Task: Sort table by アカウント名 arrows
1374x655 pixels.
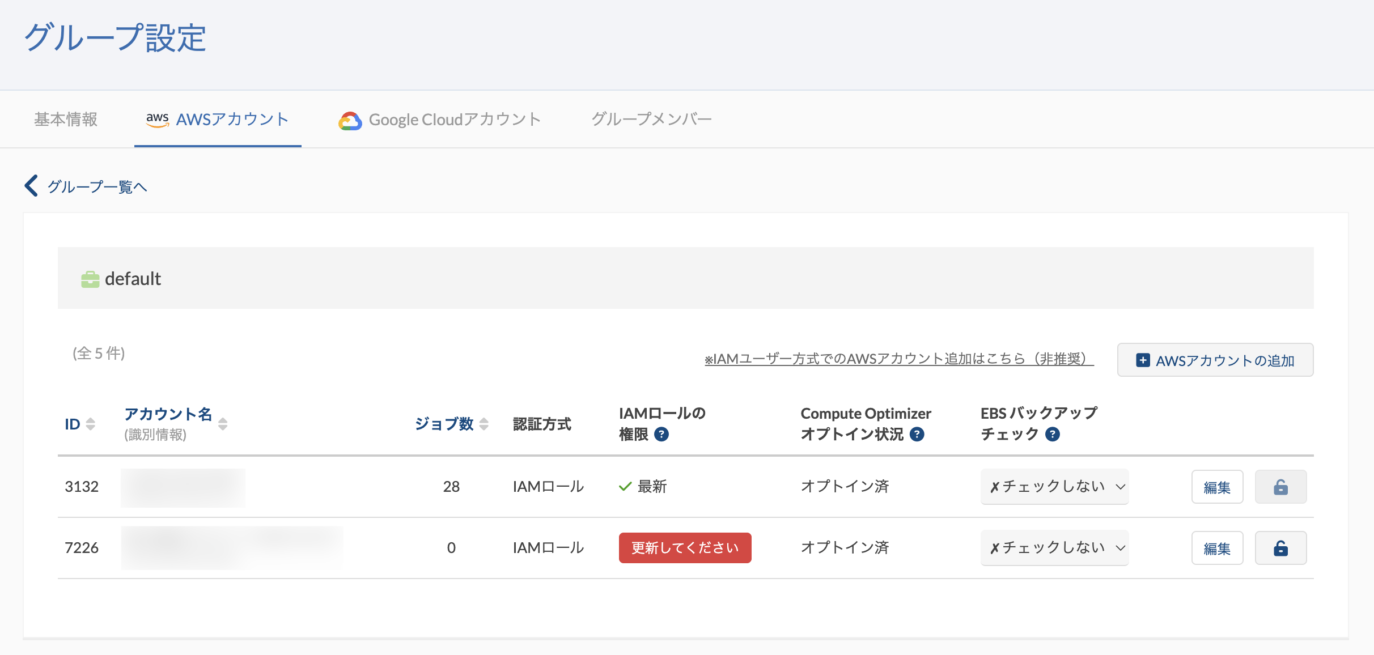Action: pyautogui.click(x=223, y=424)
